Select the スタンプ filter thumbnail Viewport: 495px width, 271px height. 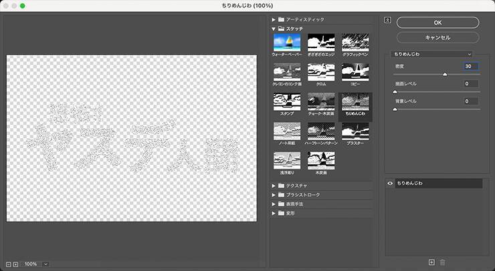pos(287,101)
